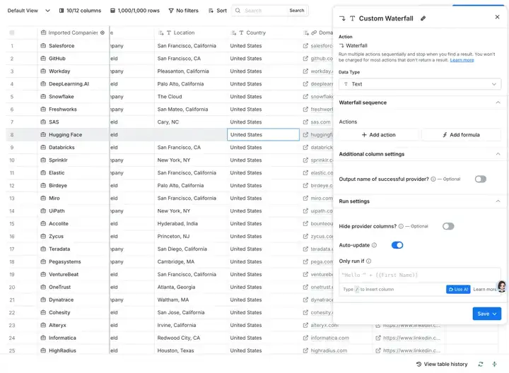Open the github domain link icon
The width and height of the screenshot is (509, 373).
(305, 59)
